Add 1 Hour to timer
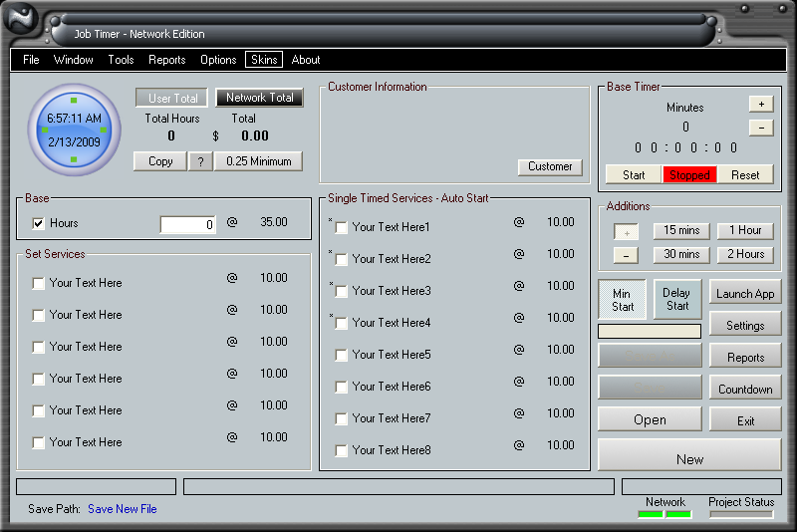Viewport: 797px width, 532px height. (x=745, y=231)
